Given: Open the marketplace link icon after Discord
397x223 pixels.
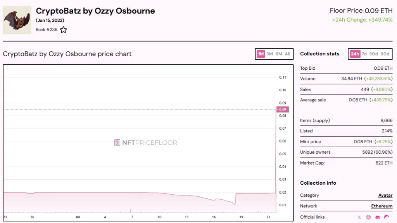Looking at the screenshot, I should (387, 217).
